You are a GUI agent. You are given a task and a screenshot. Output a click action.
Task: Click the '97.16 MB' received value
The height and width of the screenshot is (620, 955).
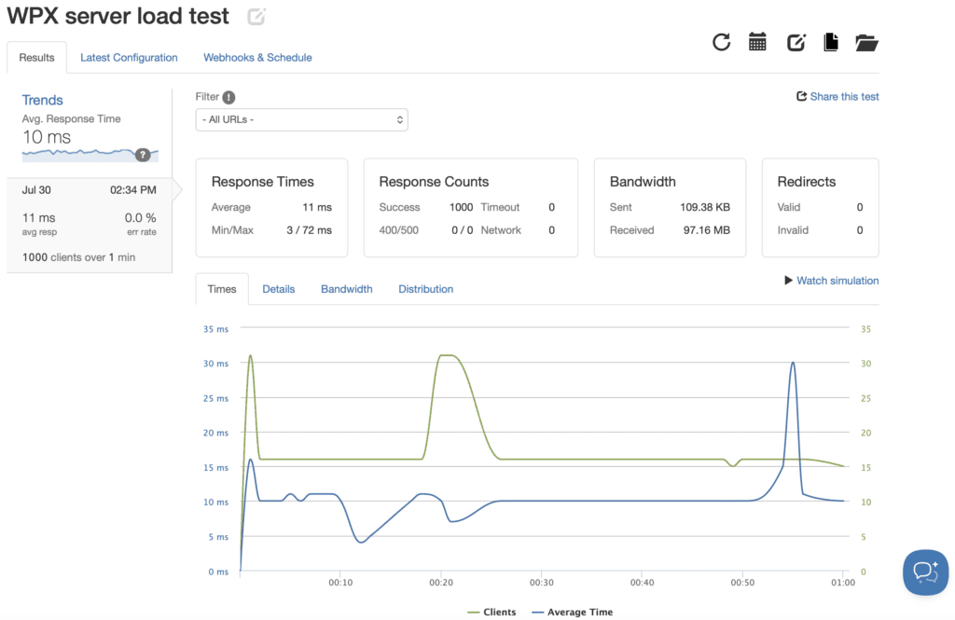point(707,230)
